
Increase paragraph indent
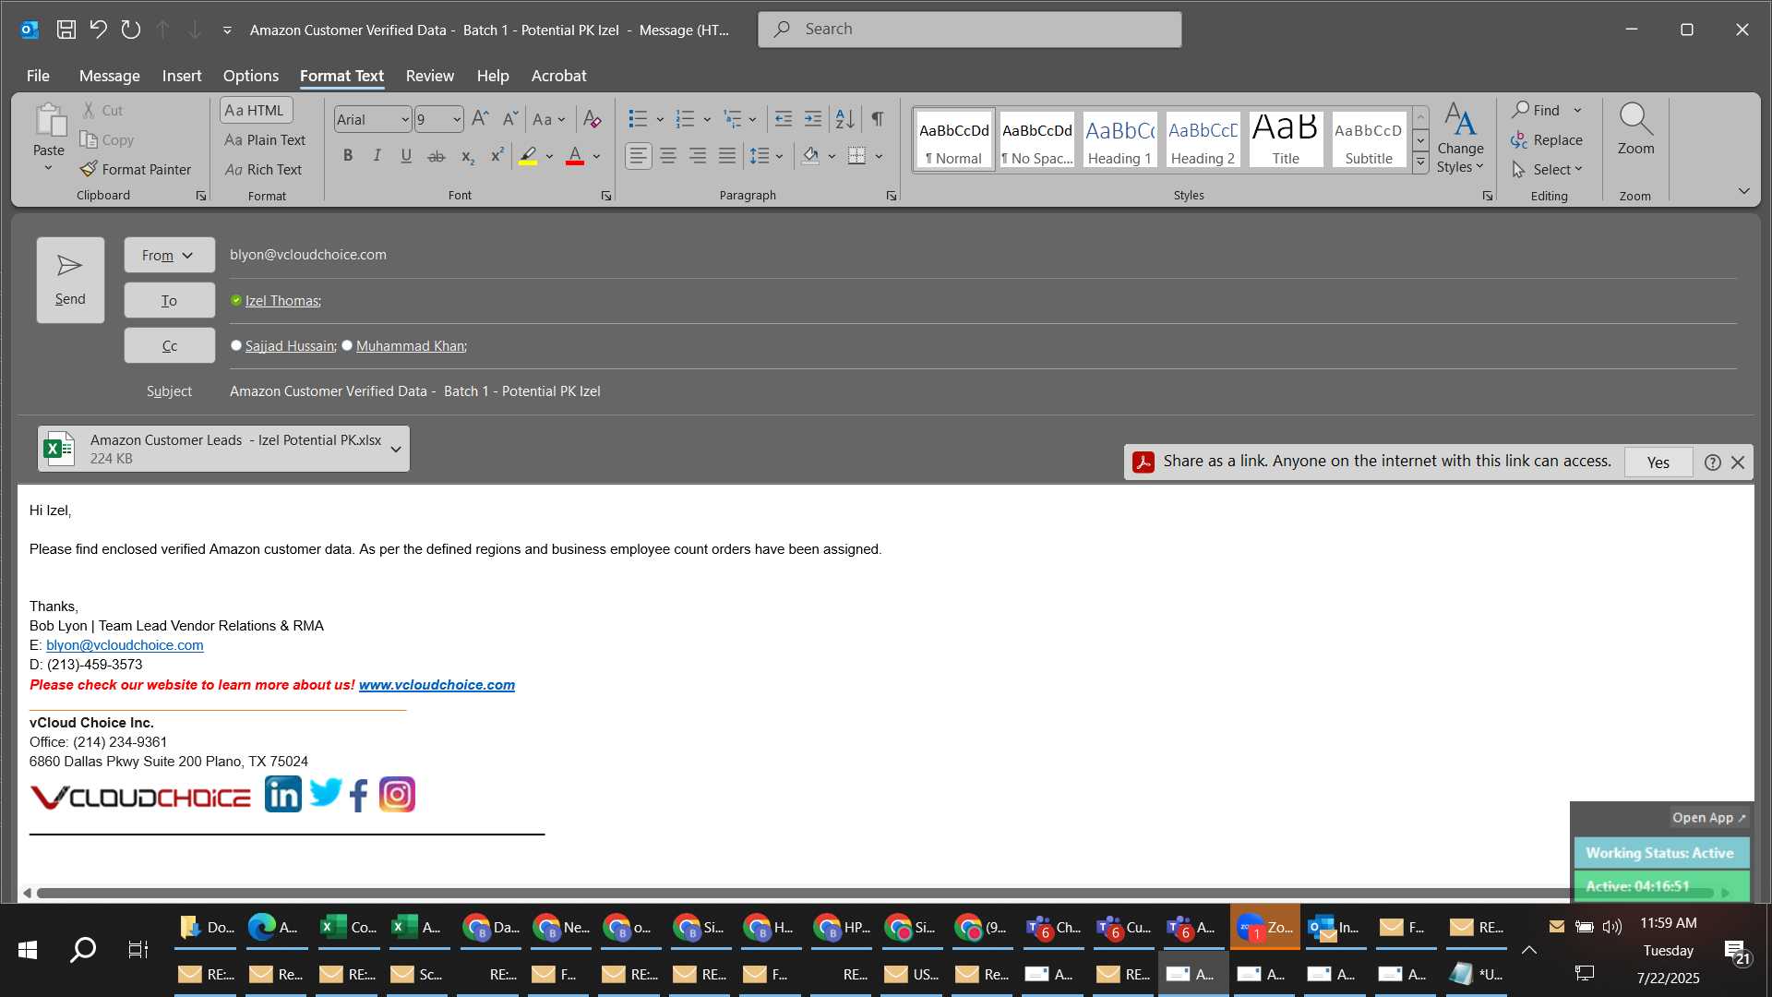tap(812, 119)
